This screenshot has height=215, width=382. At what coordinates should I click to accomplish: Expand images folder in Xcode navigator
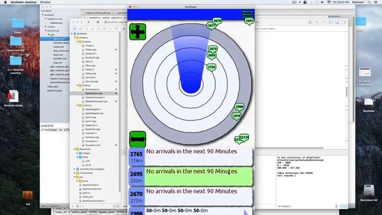pos(78,153)
